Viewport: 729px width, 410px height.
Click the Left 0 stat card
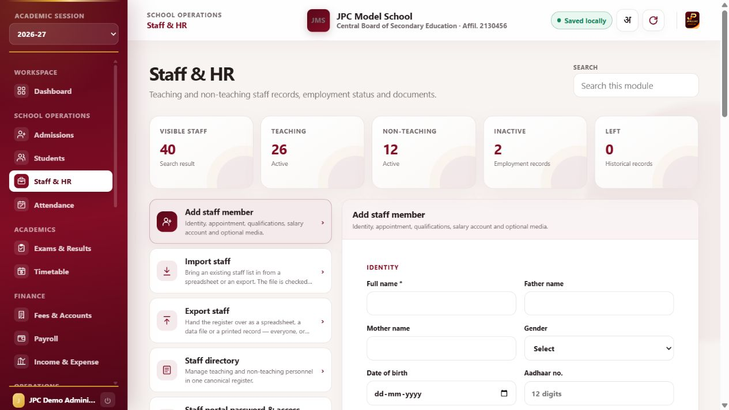tap(646, 152)
